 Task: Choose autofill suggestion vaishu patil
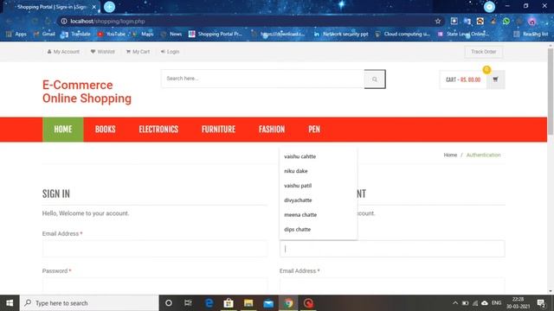point(318,186)
